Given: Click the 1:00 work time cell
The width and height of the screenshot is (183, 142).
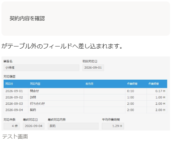Looking at the screenshot, I should (x=136, y=97).
